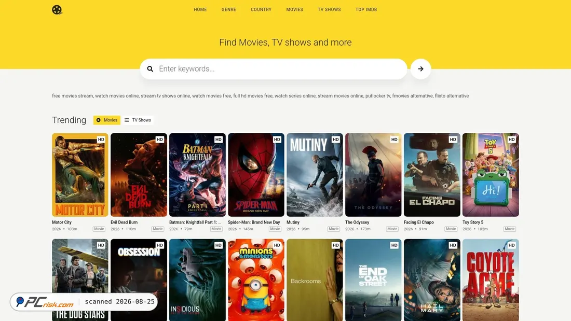Click "2026 • 145m" under Spider-Man
The height and width of the screenshot is (321, 571).
[x=240, y=229]
